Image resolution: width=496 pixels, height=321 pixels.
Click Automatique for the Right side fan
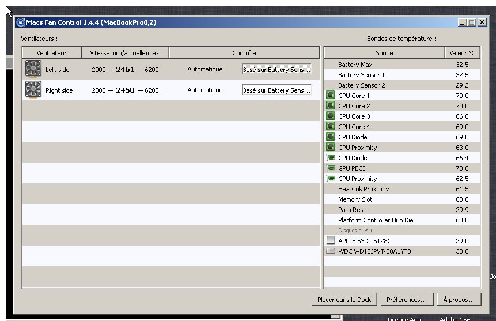205,90
